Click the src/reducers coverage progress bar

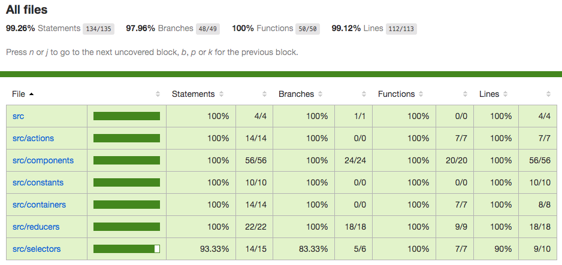(126, 227)
